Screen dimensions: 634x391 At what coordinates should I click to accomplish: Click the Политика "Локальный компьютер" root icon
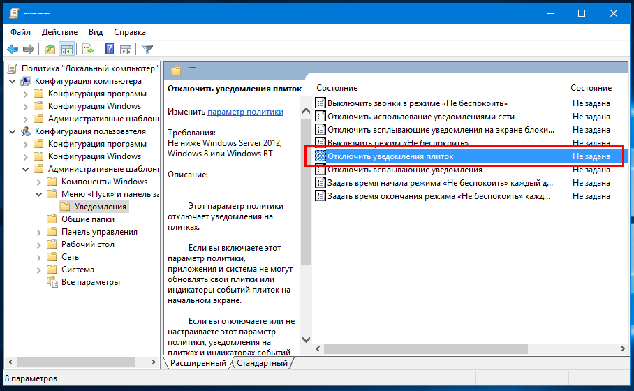click(x=13, y=68)
